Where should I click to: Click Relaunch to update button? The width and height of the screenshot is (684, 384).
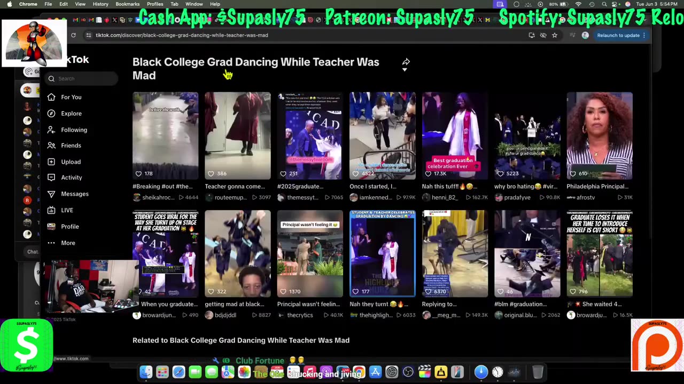[x=621, y=35]
